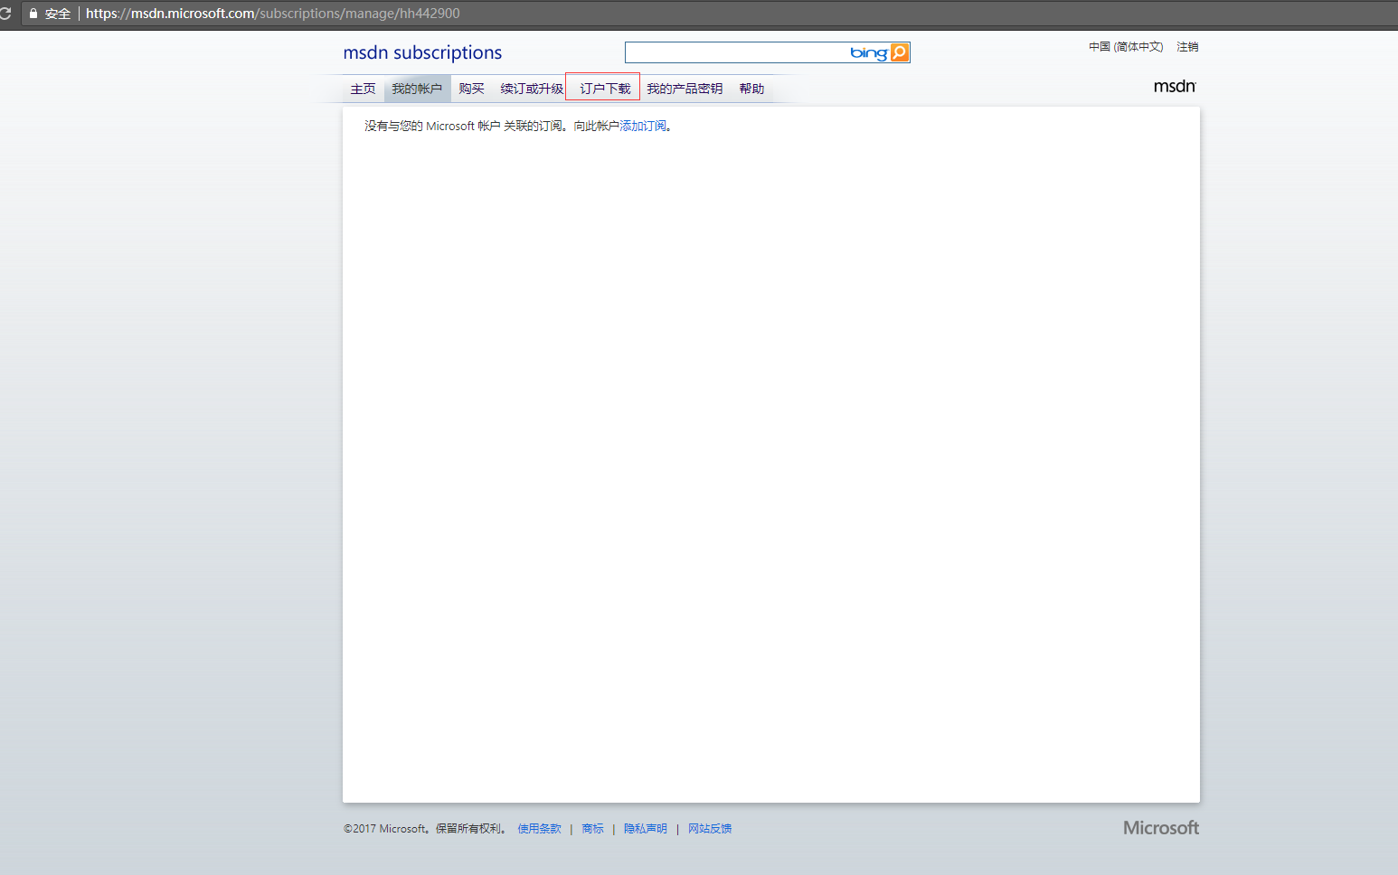Click the 注销 sign-out link
The image size is (1398, 875).
tap(1187, 47)
